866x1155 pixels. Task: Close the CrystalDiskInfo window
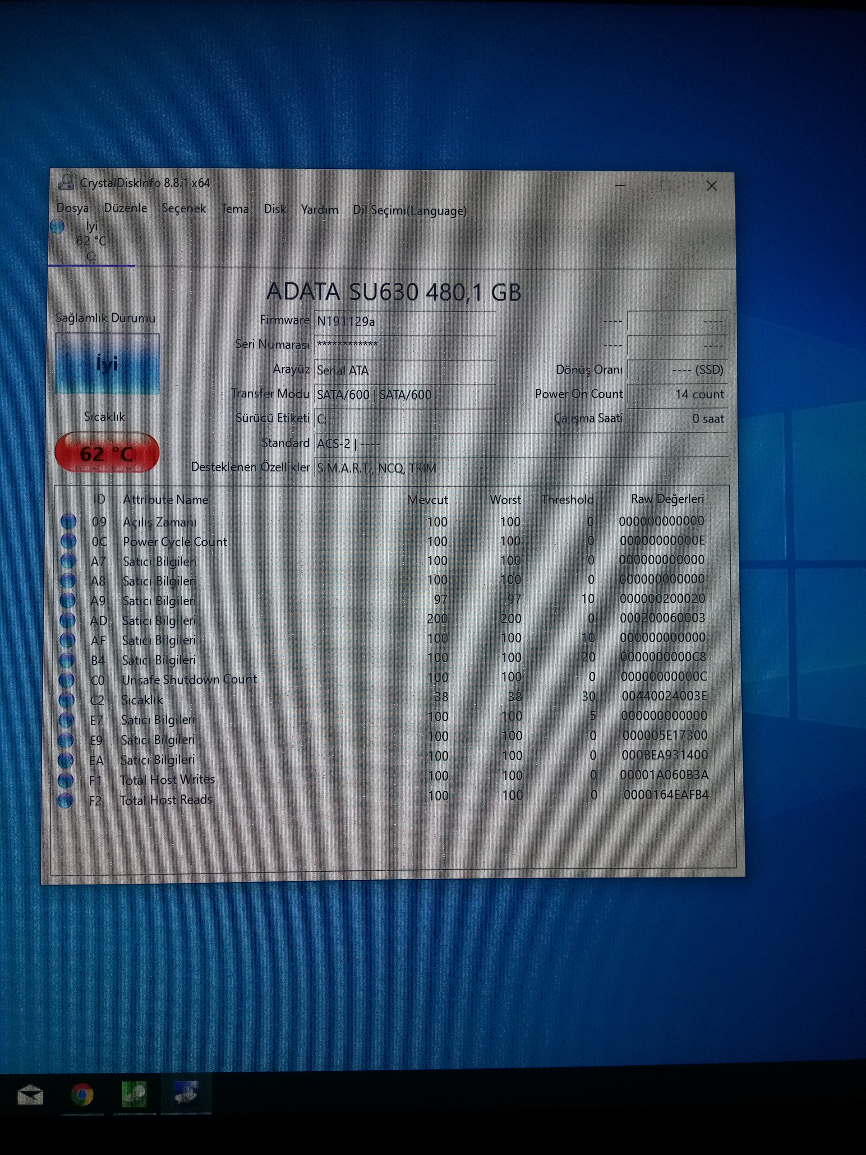pos(711,186)
